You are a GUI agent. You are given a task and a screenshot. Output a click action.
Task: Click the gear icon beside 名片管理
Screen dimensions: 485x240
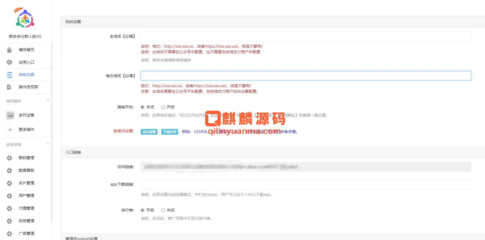click(x=9, y=183)
